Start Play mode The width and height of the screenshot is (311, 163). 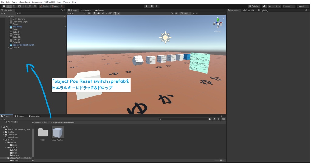(x=147, y=6)
